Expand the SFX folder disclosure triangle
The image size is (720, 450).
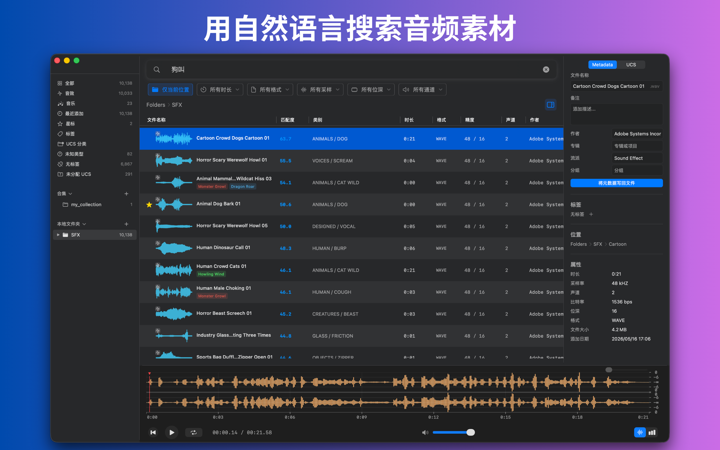58,235
